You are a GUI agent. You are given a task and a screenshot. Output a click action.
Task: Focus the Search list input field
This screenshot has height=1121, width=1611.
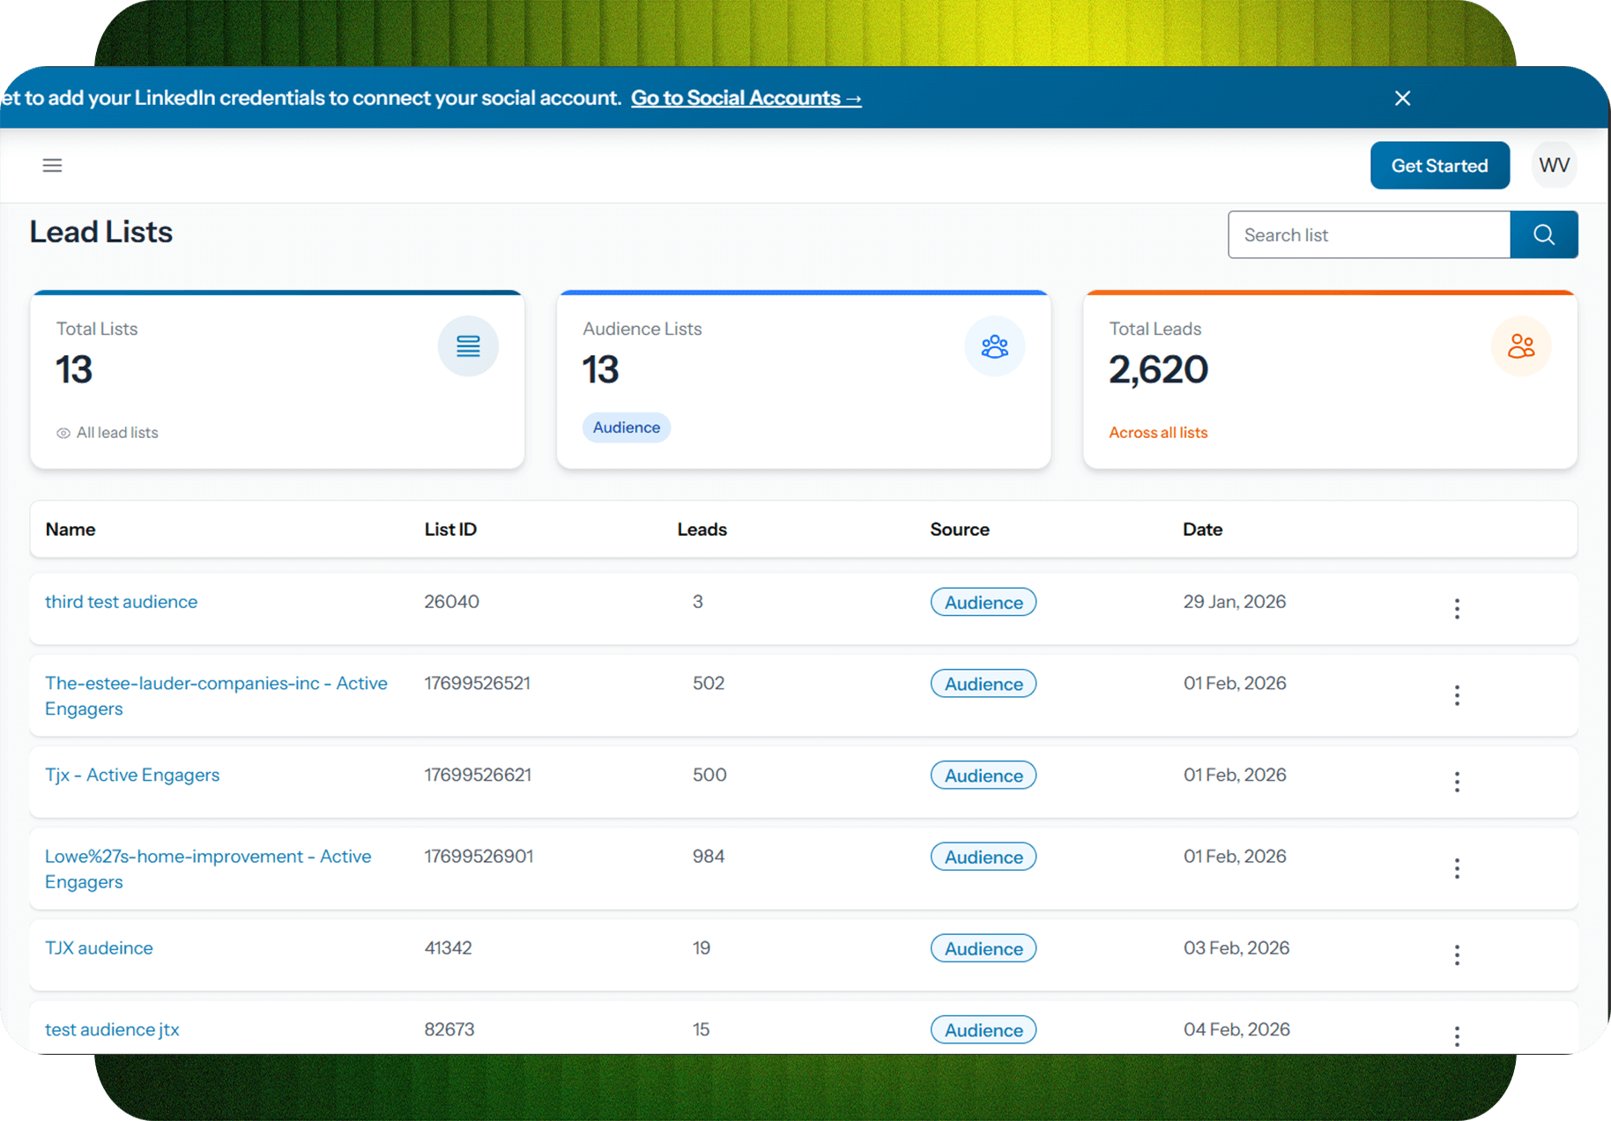(1369, 234)
